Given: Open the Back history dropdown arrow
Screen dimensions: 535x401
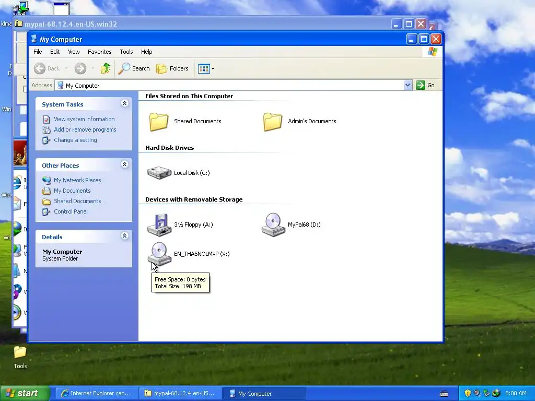Looking at the screenshot, I should tap(66, 68).
